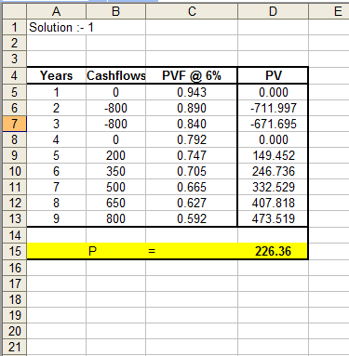The image size is (349, 356).
Task: Select column C header
Action: coord(192,11)
